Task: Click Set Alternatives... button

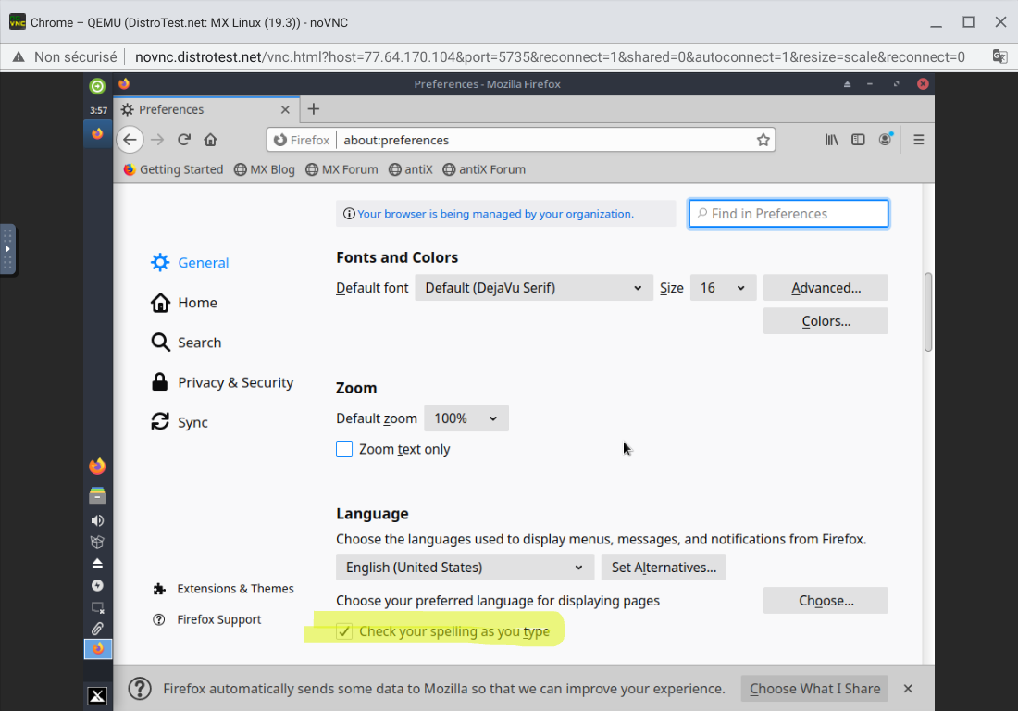Action: [664, 567]
